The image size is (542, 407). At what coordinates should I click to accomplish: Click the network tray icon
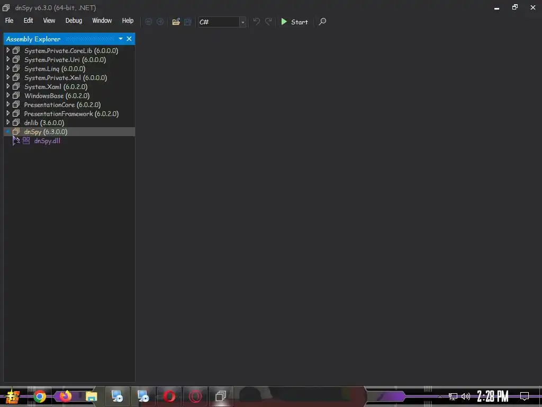[453, 396]
